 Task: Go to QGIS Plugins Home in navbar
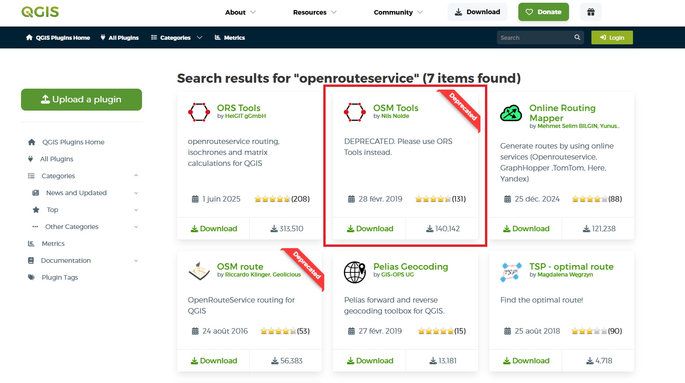coord(58,37)
